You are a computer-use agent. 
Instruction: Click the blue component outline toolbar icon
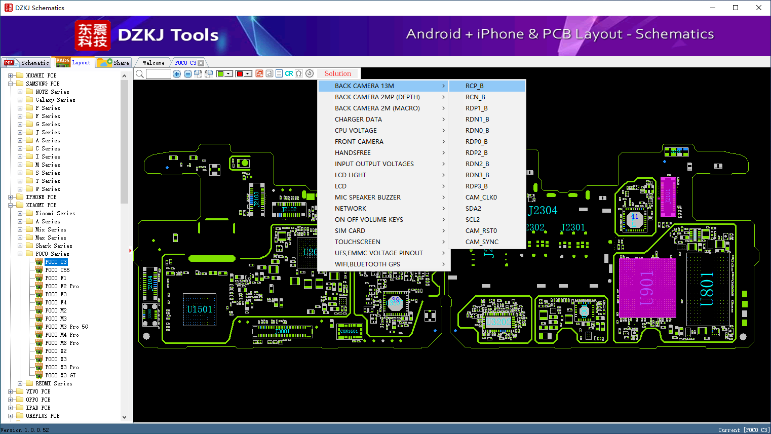coord(279,73)
